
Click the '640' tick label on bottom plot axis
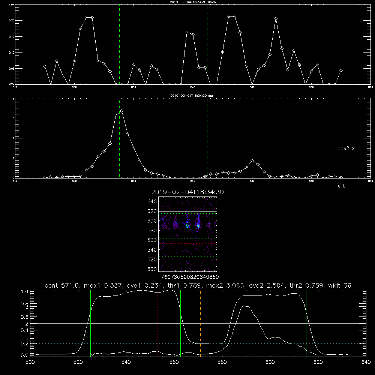coord(366,362)
